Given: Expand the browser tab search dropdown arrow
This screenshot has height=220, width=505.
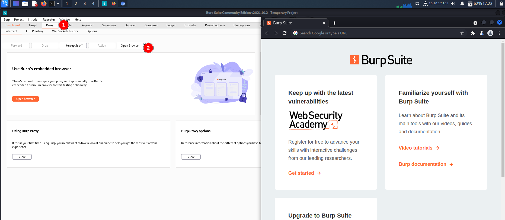Looking at the screenshot, I should point(475,23).
